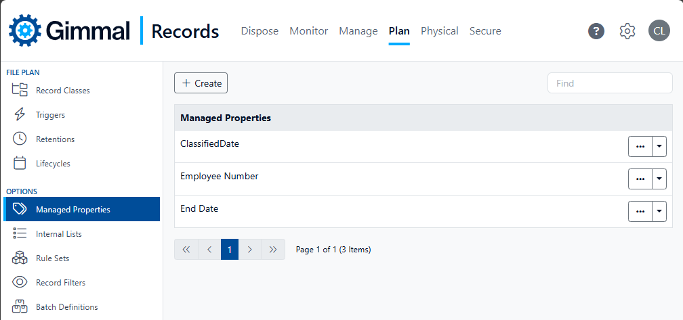Open the help question mark icon
Screen dimensions: 683x320
596,31
